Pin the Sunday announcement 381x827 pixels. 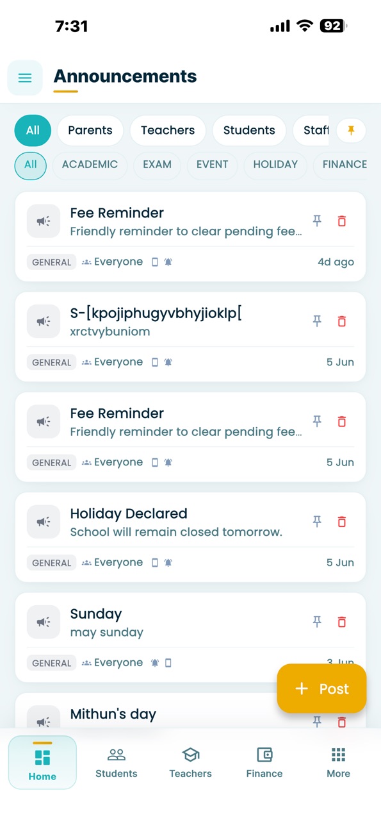pyautogui.click(x=317, y=622)
